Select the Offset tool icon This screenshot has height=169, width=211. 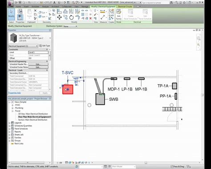tap(65, 11)
